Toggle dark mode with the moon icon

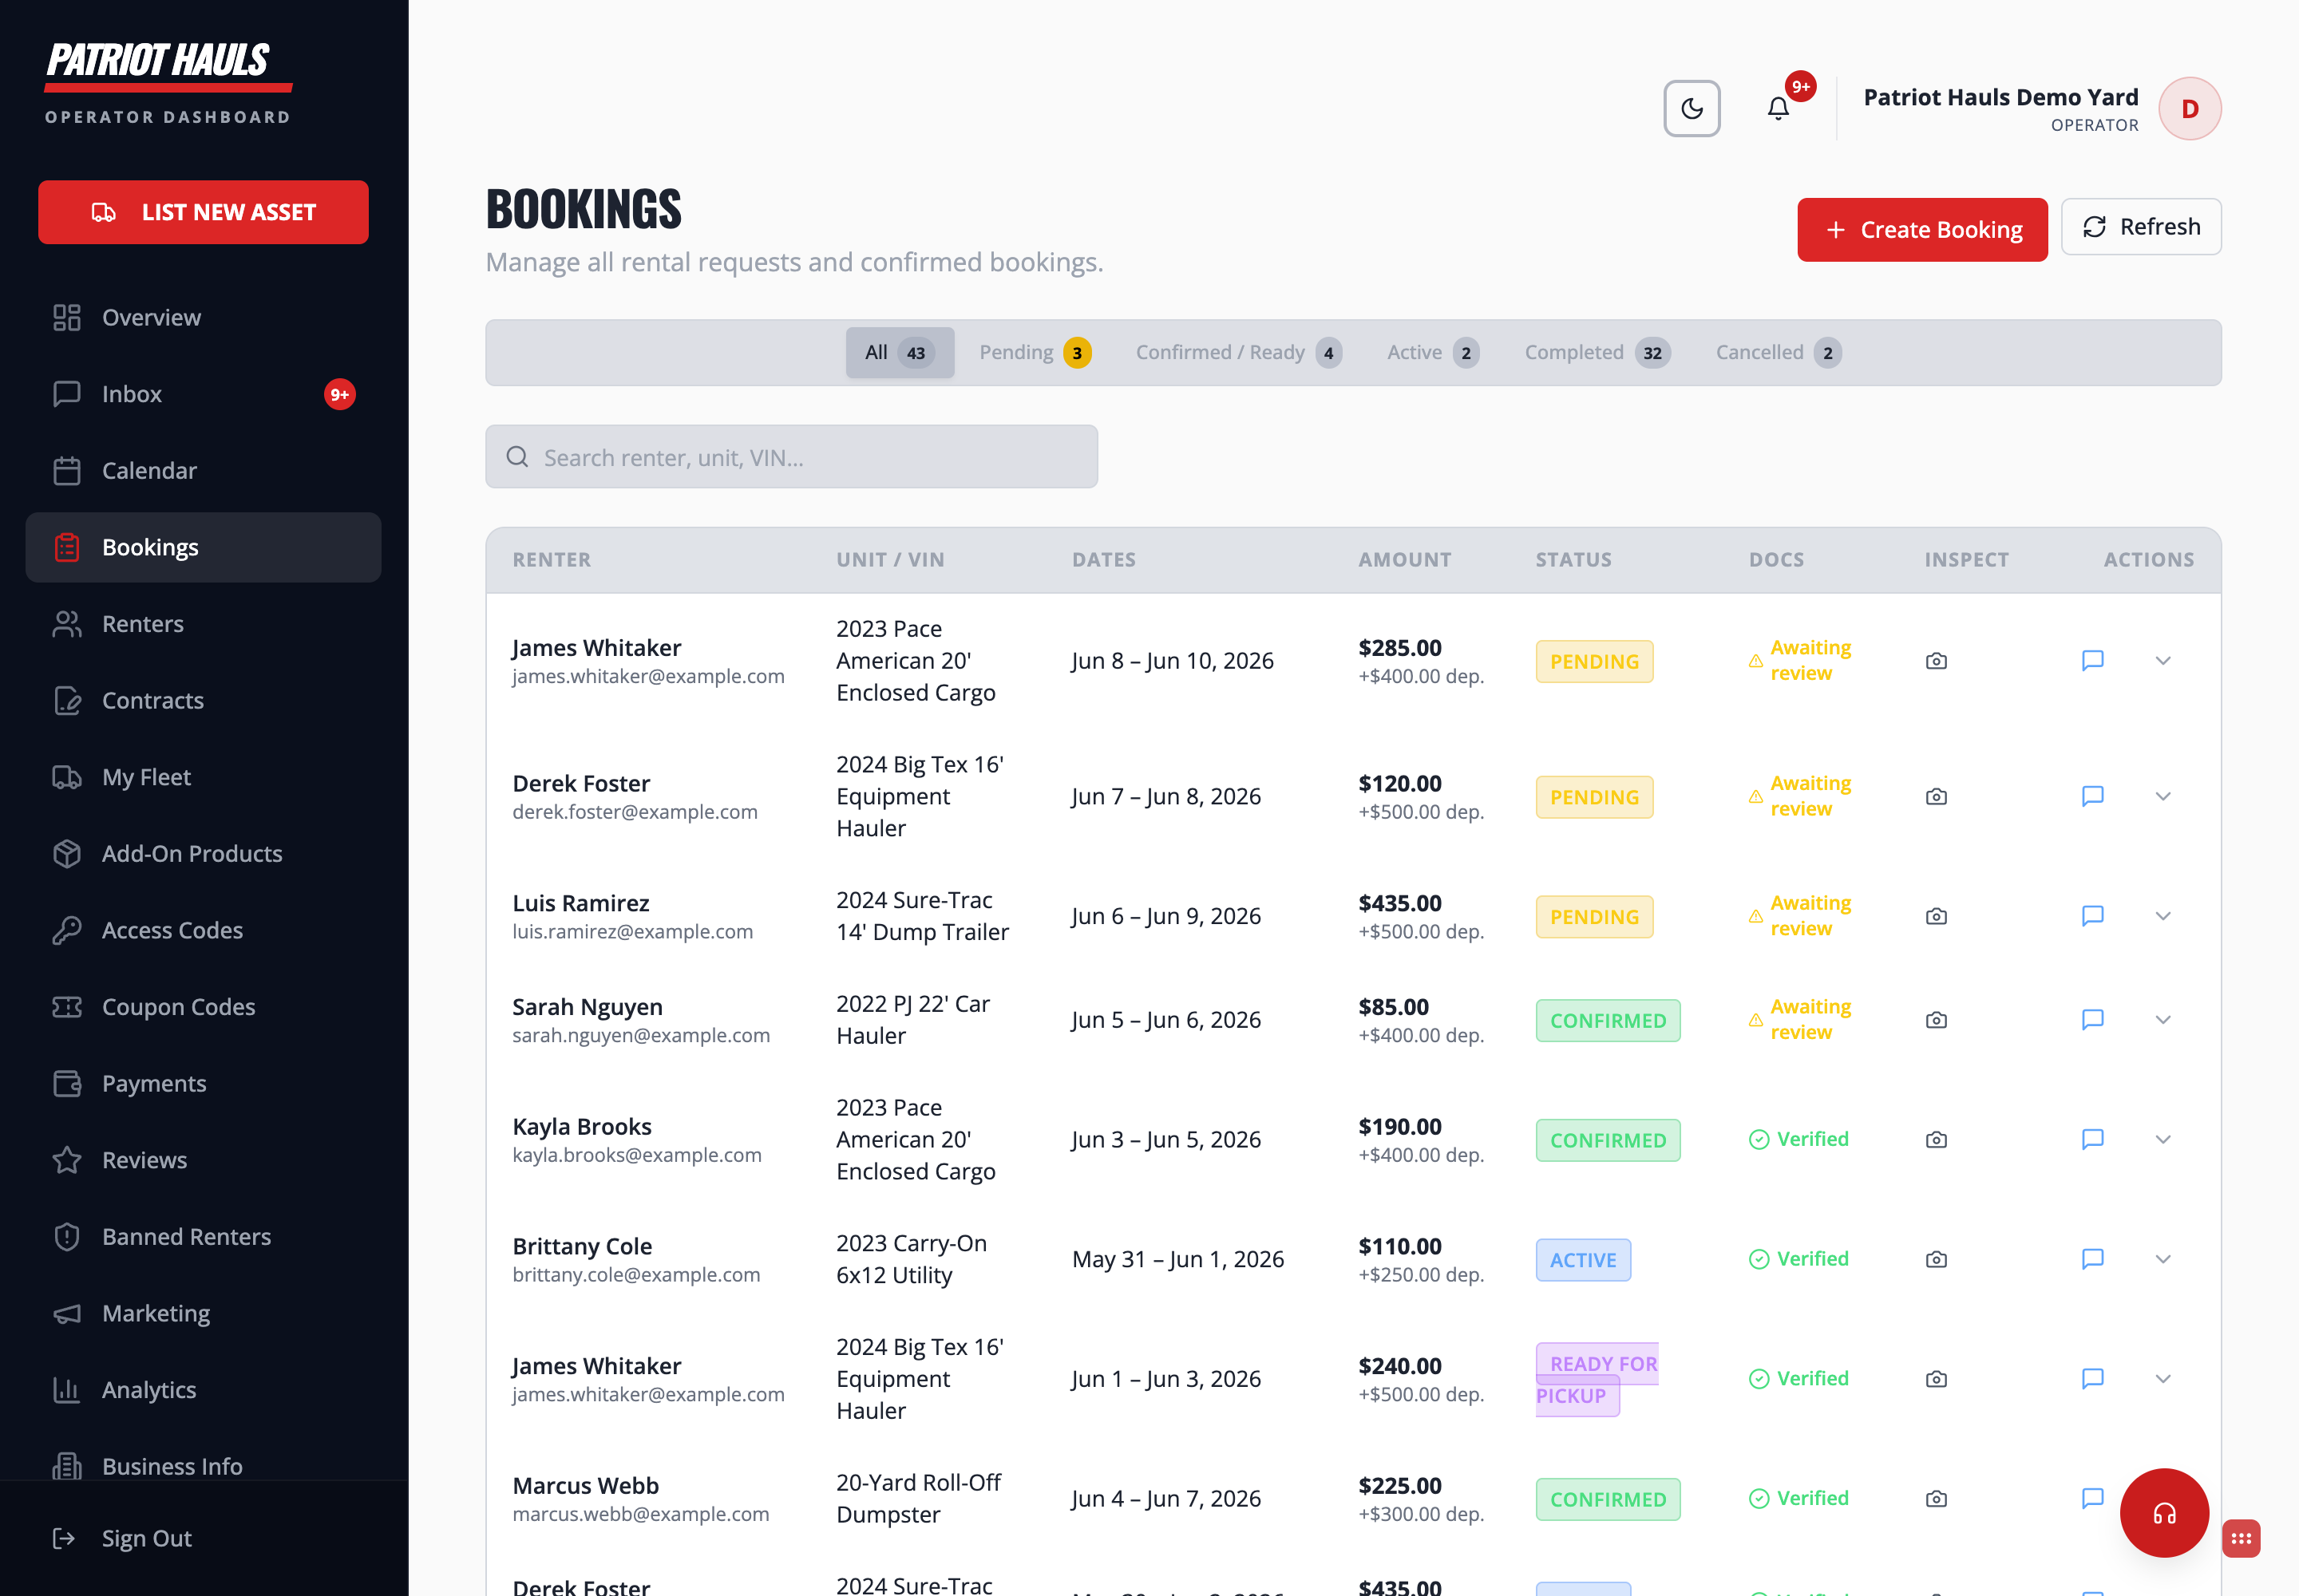click(1692, 108)
